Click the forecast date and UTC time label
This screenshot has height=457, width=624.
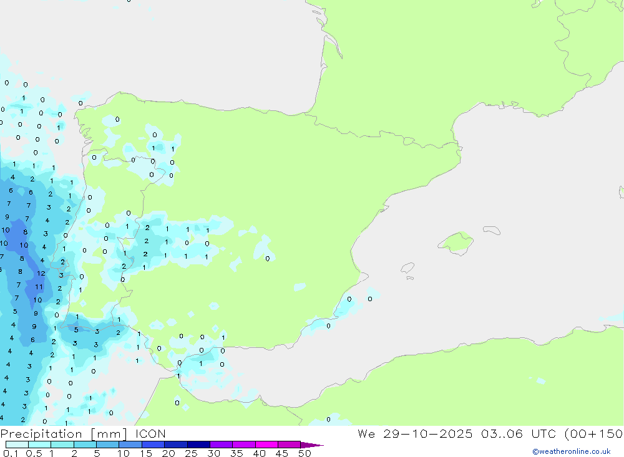click(x=490, y=434)
